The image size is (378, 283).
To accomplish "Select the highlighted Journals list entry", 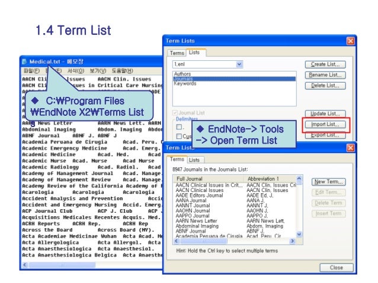I will click(x=234, y=79).
